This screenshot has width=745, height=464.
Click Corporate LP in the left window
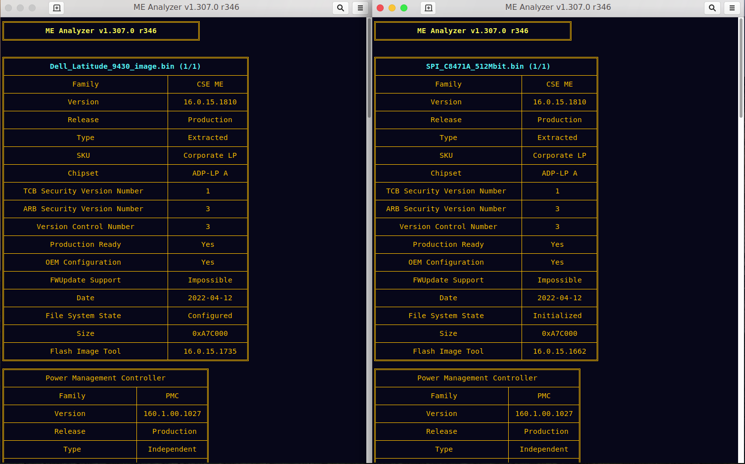point(210,155)
